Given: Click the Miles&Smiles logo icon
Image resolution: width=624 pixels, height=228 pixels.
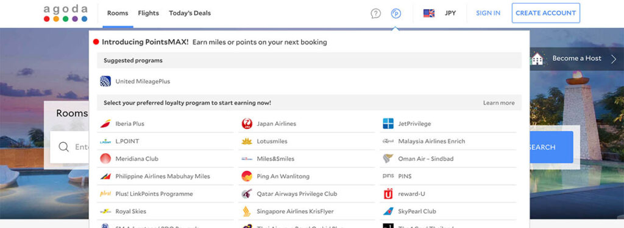Looking at the screenshot, I should point(247,159).
